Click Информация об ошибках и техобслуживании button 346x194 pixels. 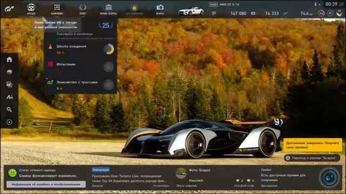pyautogui.click(x=46, y=184)
